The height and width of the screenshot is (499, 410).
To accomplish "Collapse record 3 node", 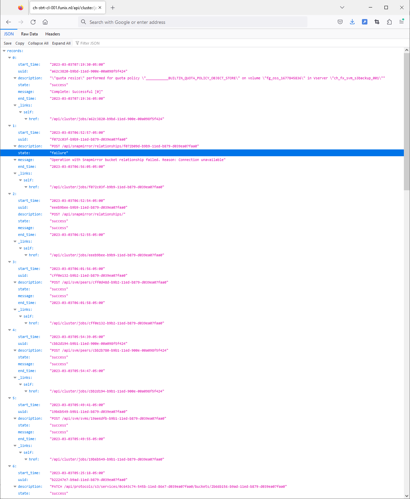I will [x=10, y=262].
